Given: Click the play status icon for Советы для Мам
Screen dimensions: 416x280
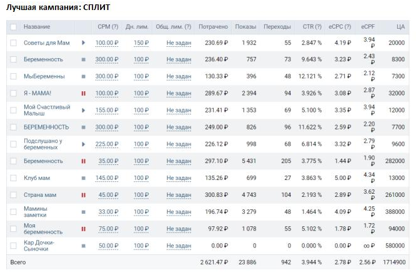Looking at the screenshot, I should click(83, 42).
